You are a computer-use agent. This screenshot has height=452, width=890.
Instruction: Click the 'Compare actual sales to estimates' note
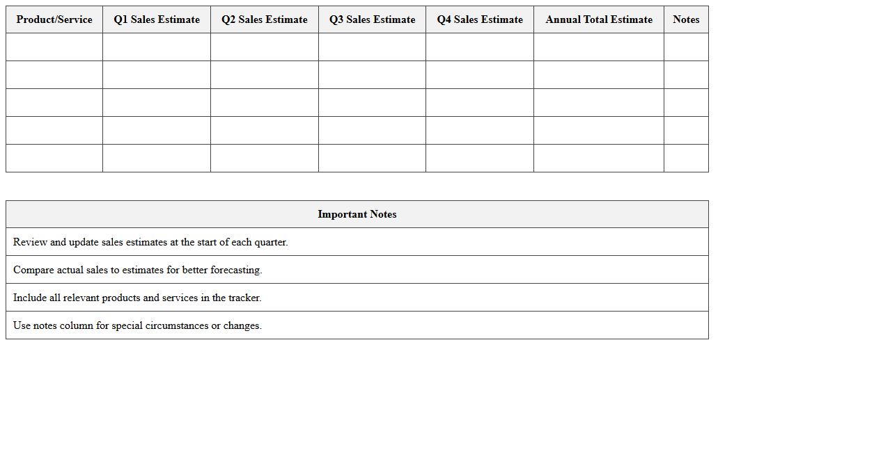pyautogui.click(x=137, y=270)
